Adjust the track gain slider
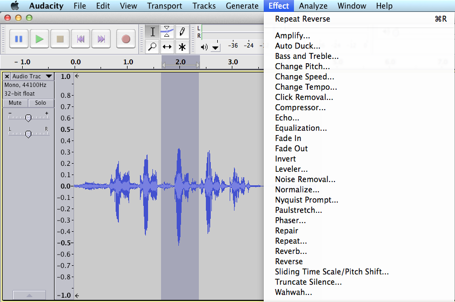 [x=28, y=118]
